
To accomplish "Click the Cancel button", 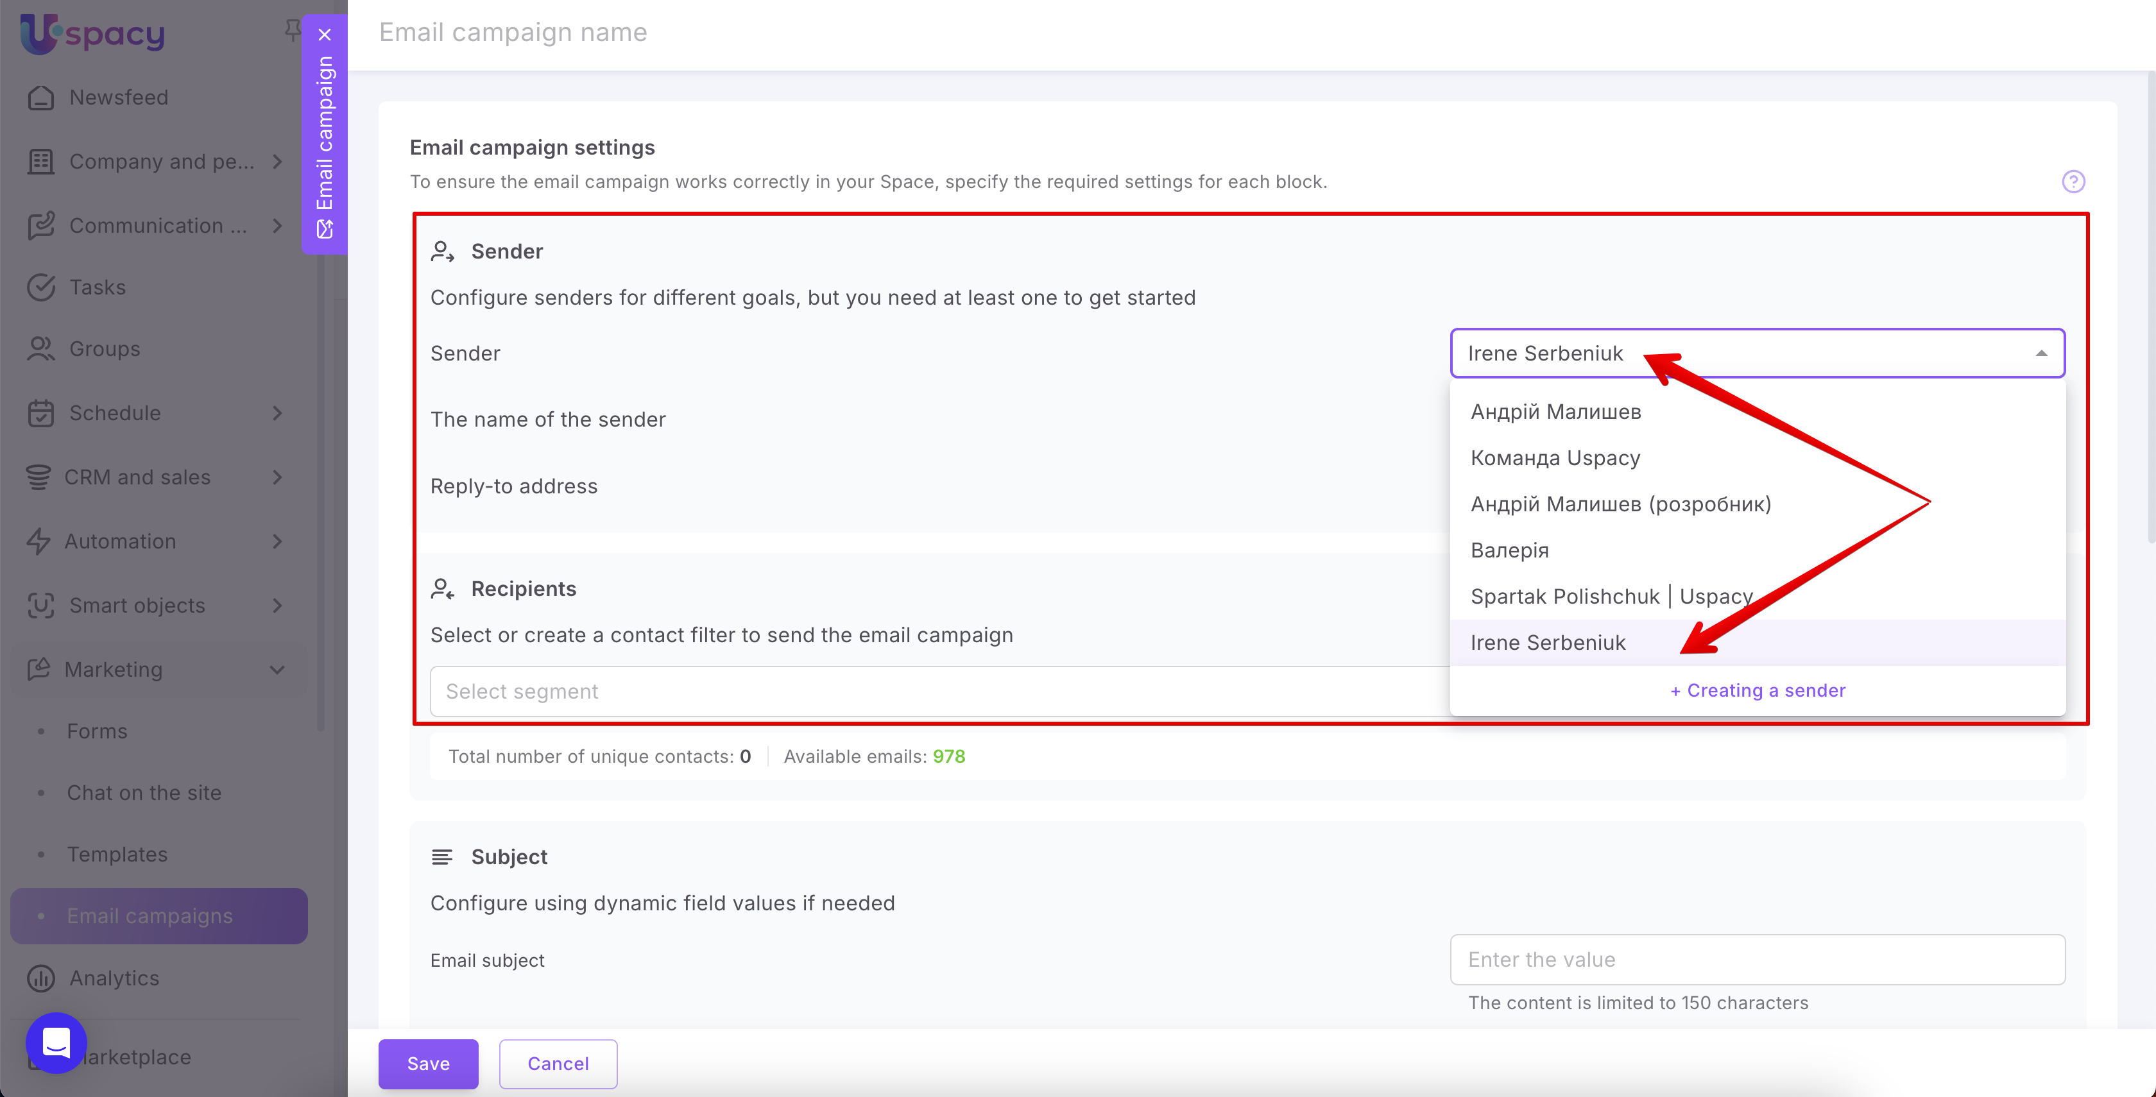I will pos(558,1064).
